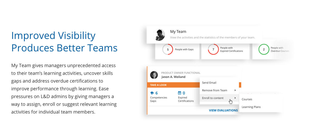Click the My Team profile avatar

159,35
